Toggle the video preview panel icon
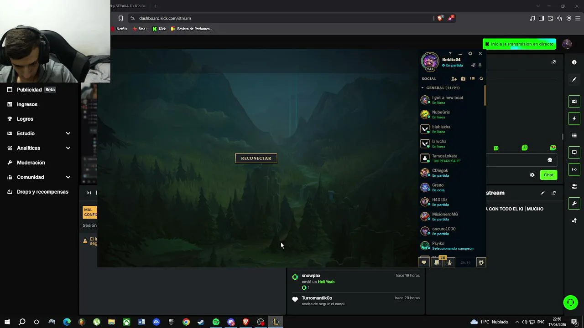584x328 pixels. click(x=574, y=101)
